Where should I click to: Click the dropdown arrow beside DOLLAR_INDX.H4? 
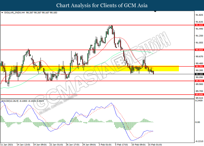(x=2, y=13)
